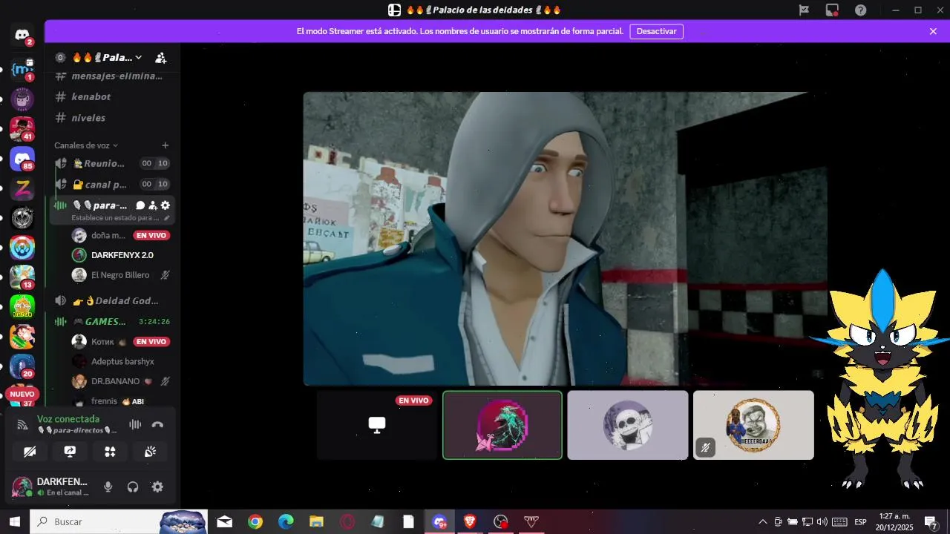This screenshot has width=950, height=534.
Task: Open the {m} server with badge 1
Action: (x=22, y=69)
